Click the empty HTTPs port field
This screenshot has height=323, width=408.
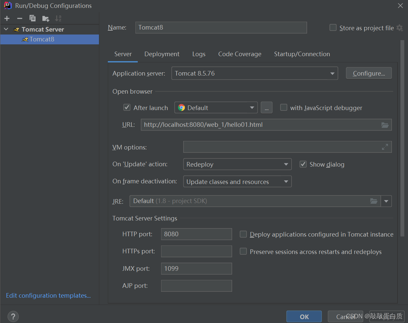click(197, 251)
